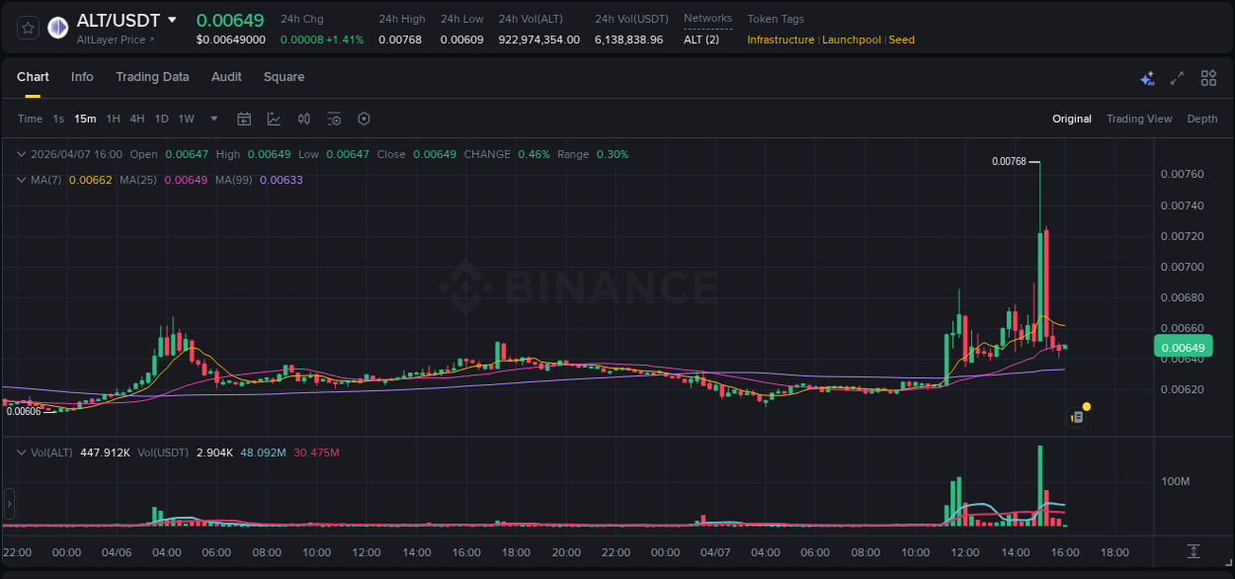
Task: Collapse the MA indicator legend row
Action: 21,180
